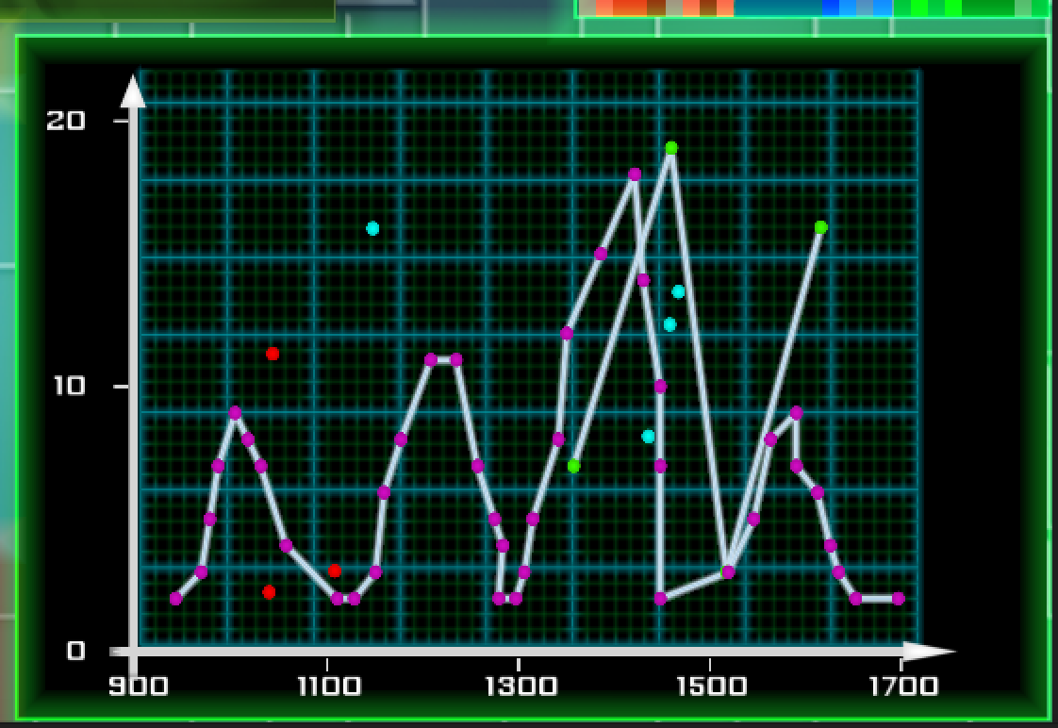Screen dimensions: 1058x728
Task: Select the lower cyan dot of the close pair
Action: (670, 324)
